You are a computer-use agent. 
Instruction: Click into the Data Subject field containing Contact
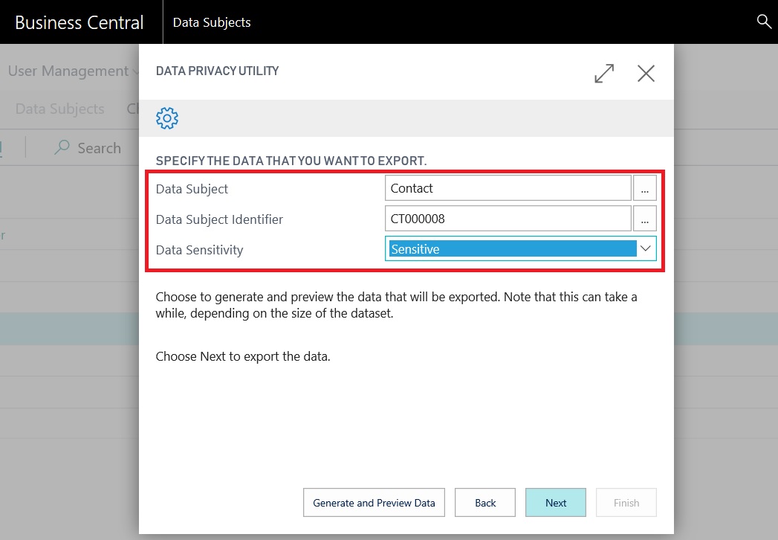[508, 189]
